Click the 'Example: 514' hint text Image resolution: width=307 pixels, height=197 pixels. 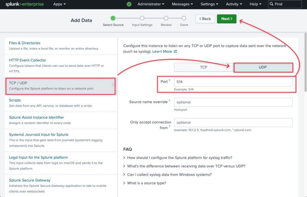184,90
